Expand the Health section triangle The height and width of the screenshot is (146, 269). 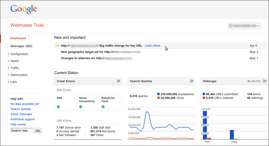8,61
